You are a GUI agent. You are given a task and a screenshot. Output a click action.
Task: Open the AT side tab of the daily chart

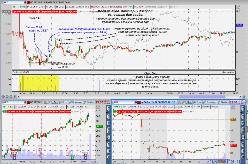click(x=109, y=123)
